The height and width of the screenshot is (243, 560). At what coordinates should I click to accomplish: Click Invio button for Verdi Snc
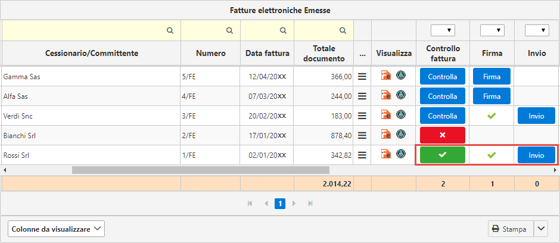[537, 116]
